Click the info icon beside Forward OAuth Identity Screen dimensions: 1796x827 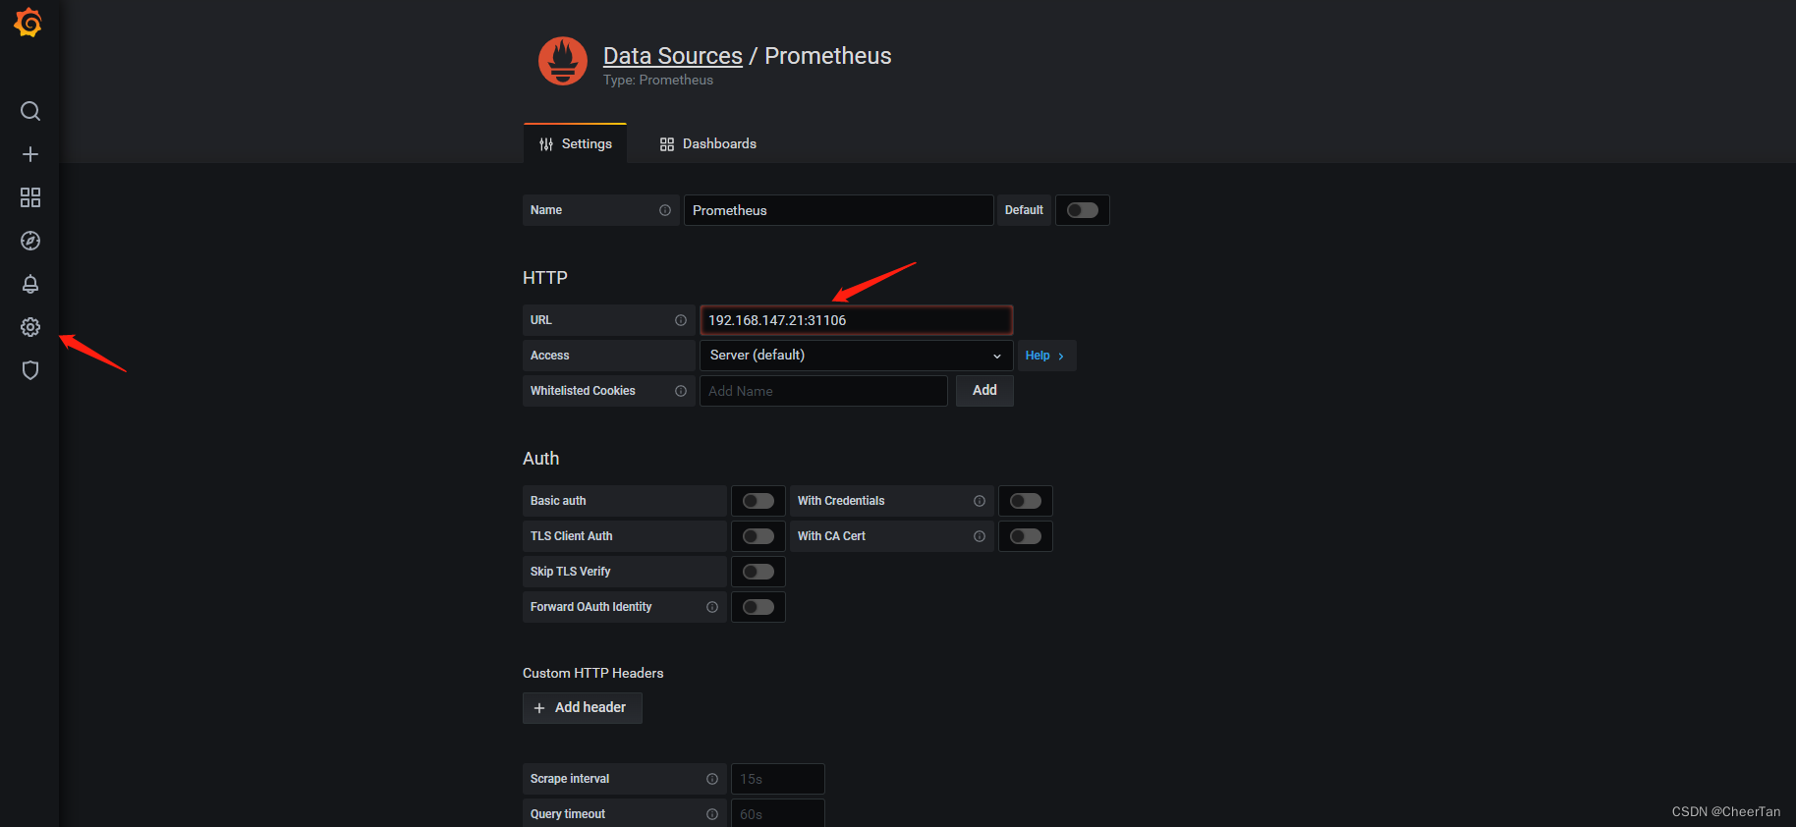coord(712,607)
